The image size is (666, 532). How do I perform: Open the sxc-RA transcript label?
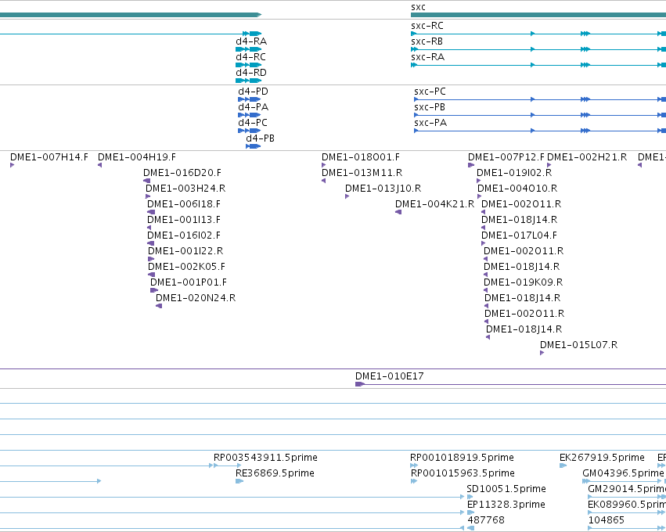(x=428, y=57)
